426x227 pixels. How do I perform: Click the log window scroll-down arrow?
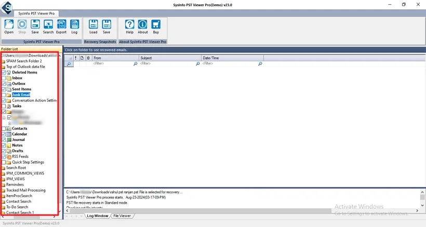[422, 206]
